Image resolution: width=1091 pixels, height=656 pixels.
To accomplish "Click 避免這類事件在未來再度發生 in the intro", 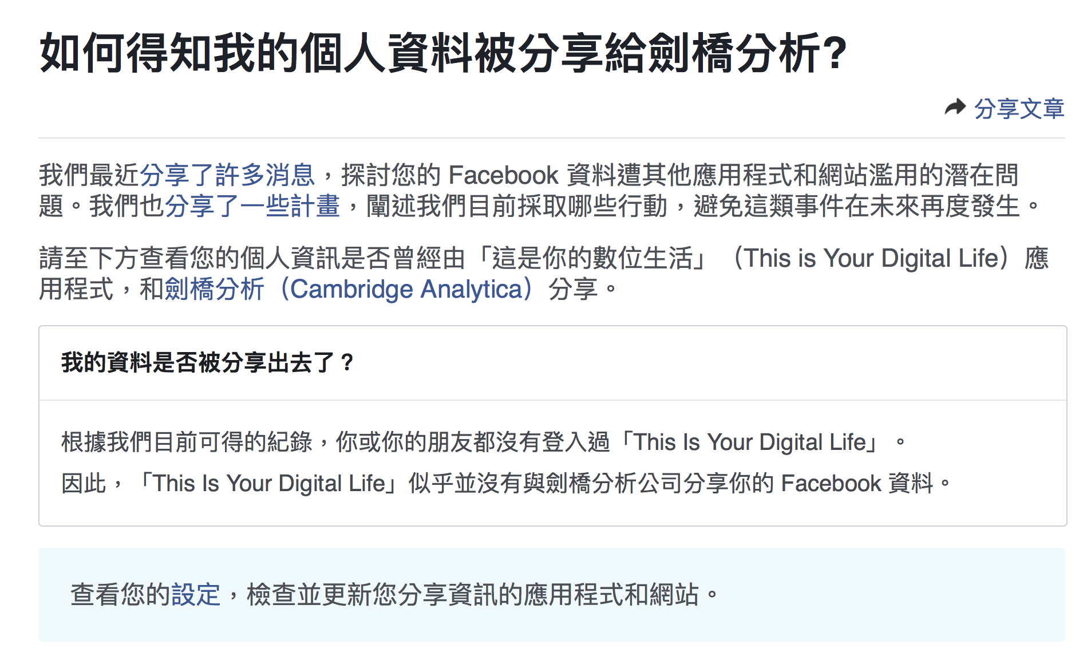I will pyautogui.click(x=857, y=206).
